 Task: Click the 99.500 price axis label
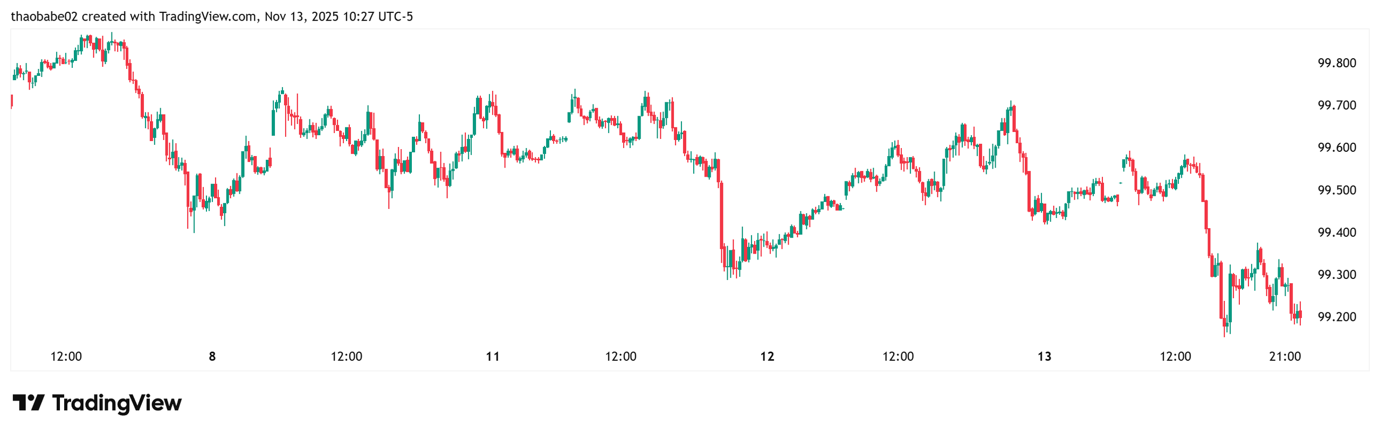(x=1336, y=190)
